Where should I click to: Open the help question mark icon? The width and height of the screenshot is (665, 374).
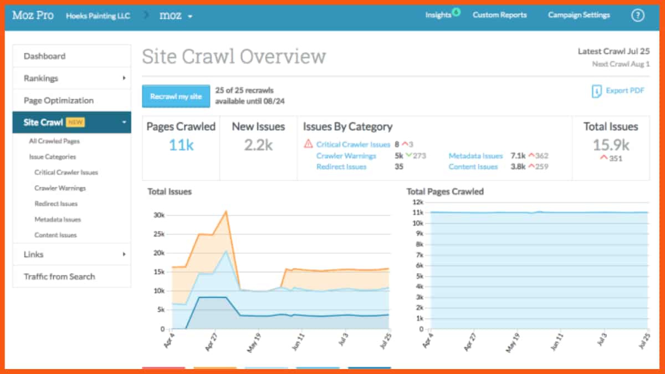638,16
